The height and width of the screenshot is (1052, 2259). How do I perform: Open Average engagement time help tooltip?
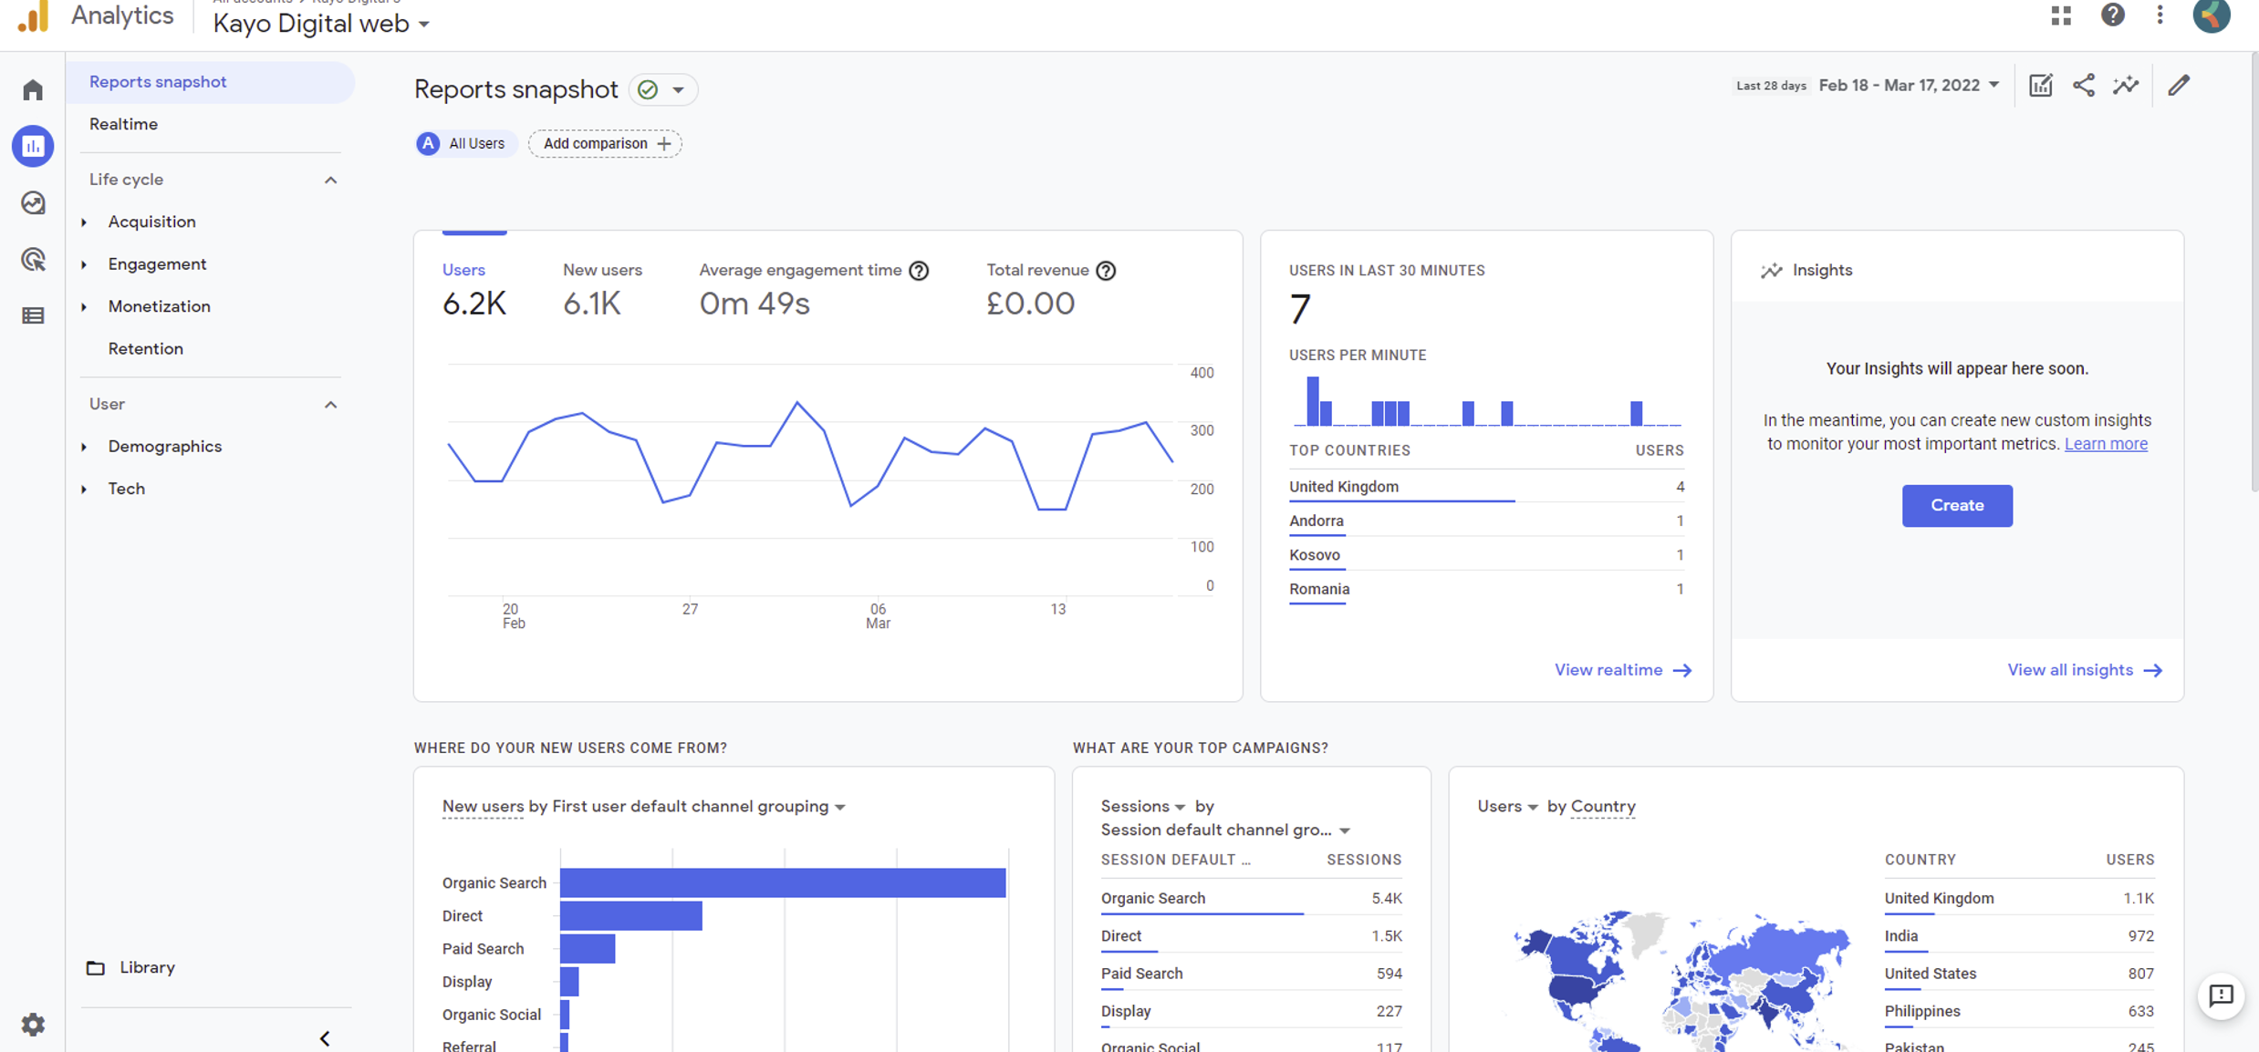point(919,271)
